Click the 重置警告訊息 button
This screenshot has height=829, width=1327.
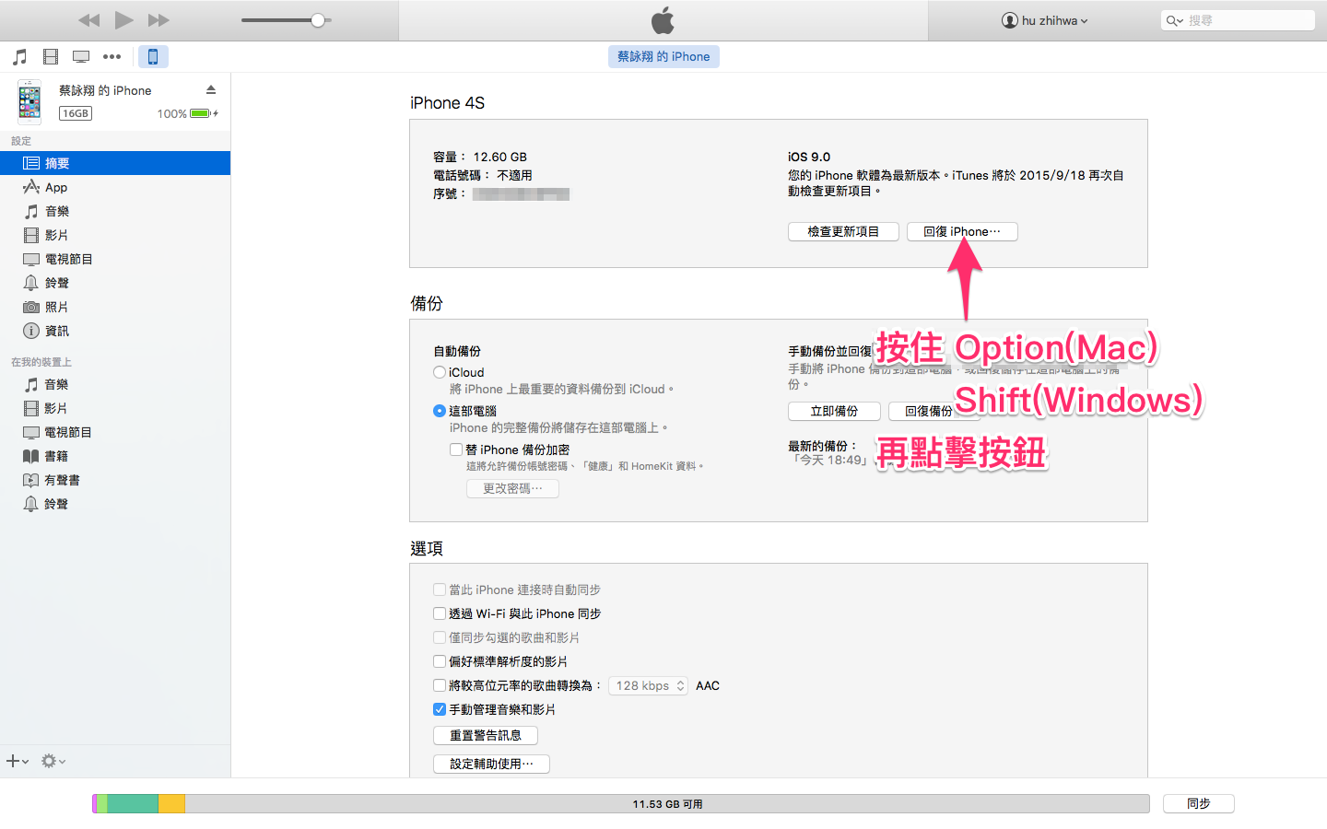(x=486, y=735)
